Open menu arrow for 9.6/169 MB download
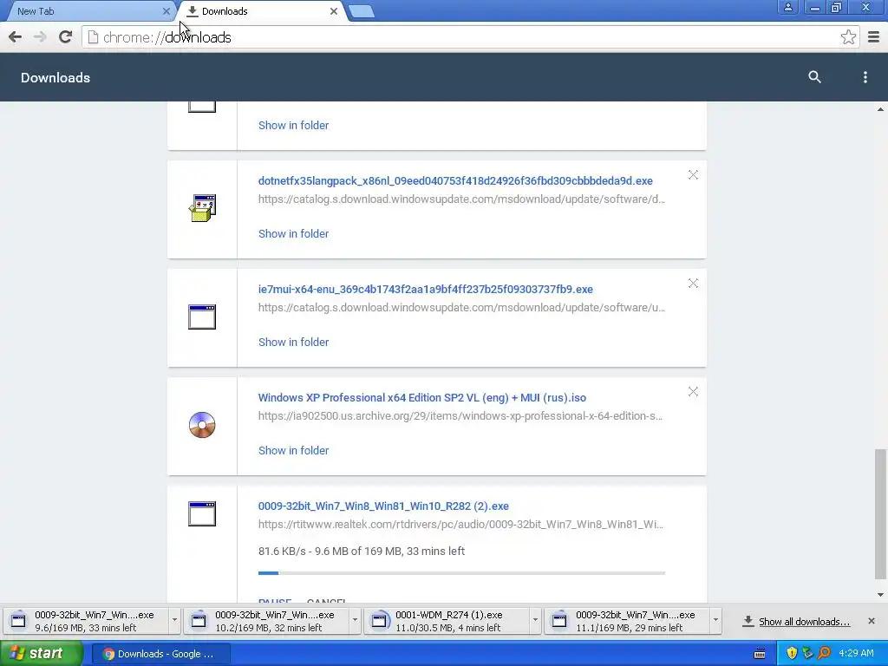 [174, 620]
